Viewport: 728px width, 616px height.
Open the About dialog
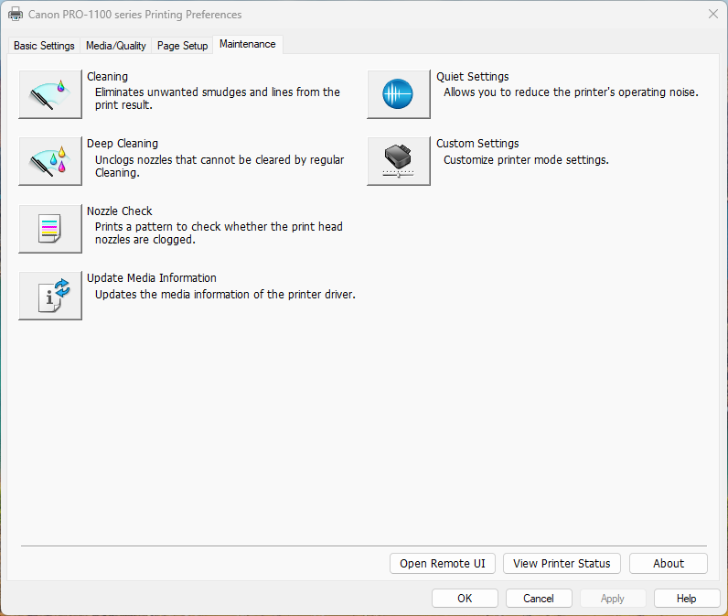(668, 564)
